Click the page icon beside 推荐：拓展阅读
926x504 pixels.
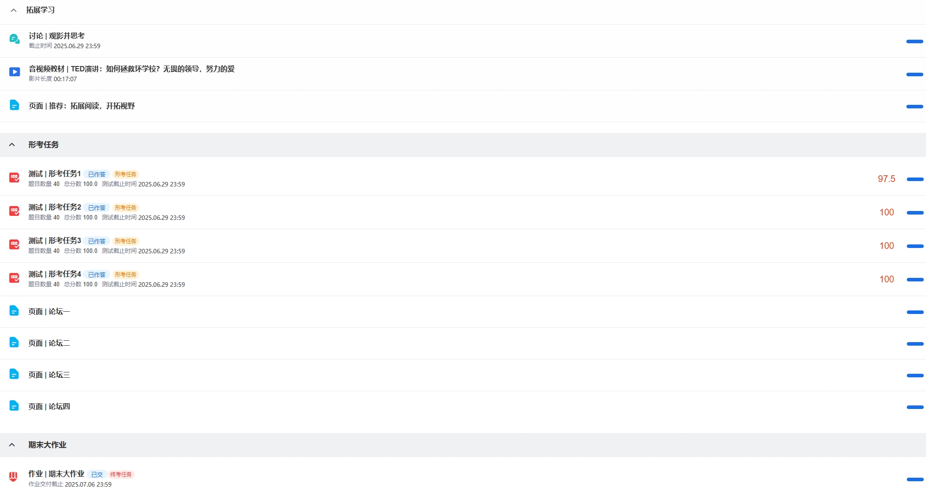pyautogui.click(x=14, y=105)
